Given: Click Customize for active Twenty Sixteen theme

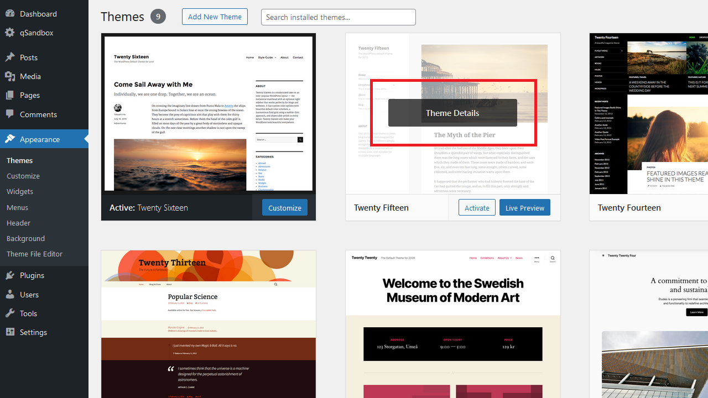Looking at the screenshot, I should pyautogui.click(x=285, y=208).
